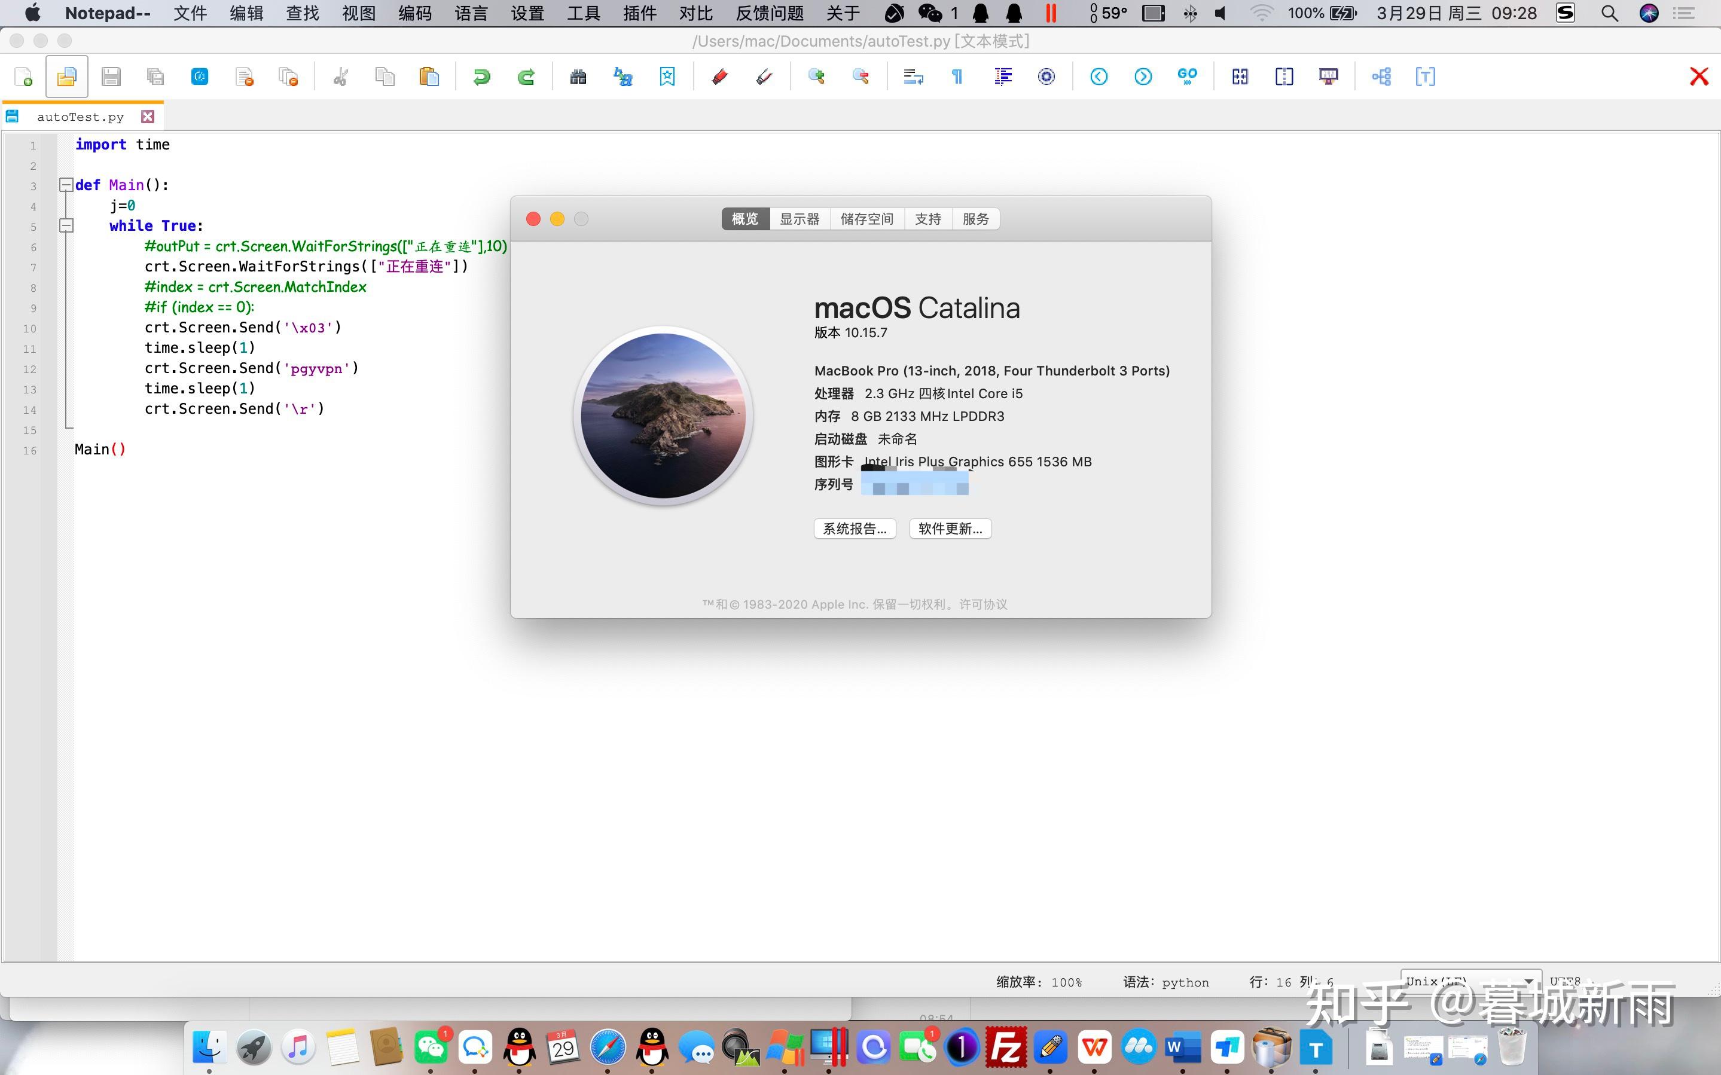Toggle the split view editor layout

point(1284,76)
